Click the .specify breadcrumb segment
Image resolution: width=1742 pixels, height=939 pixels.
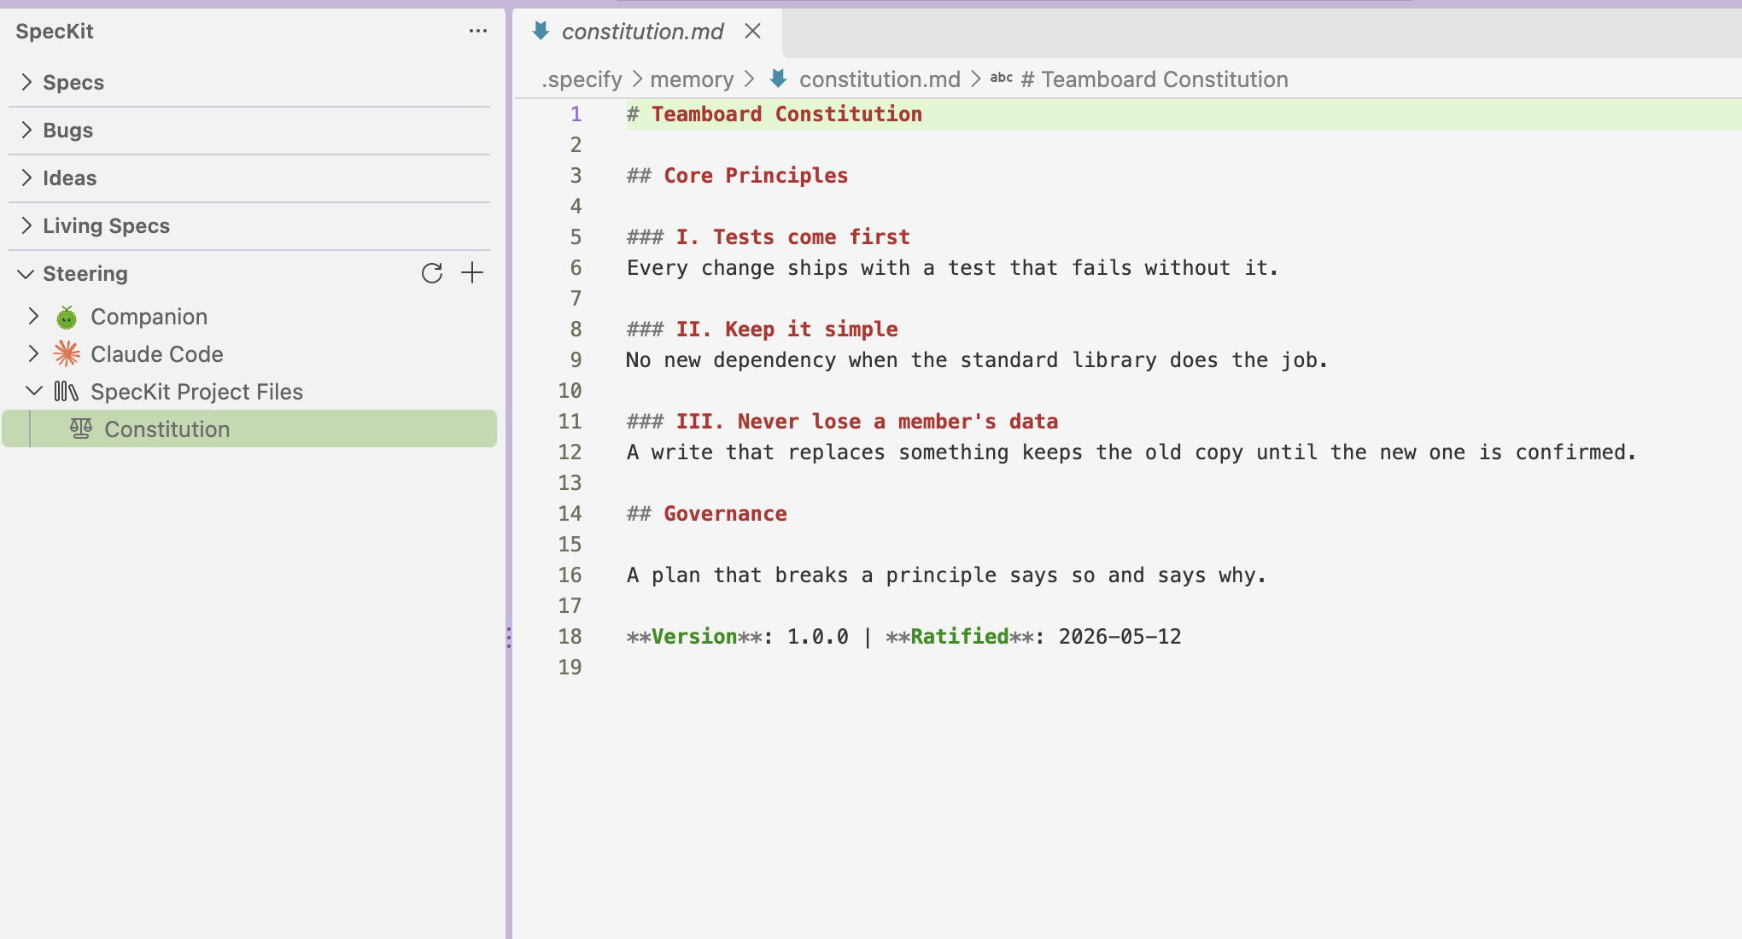(582, 79)
